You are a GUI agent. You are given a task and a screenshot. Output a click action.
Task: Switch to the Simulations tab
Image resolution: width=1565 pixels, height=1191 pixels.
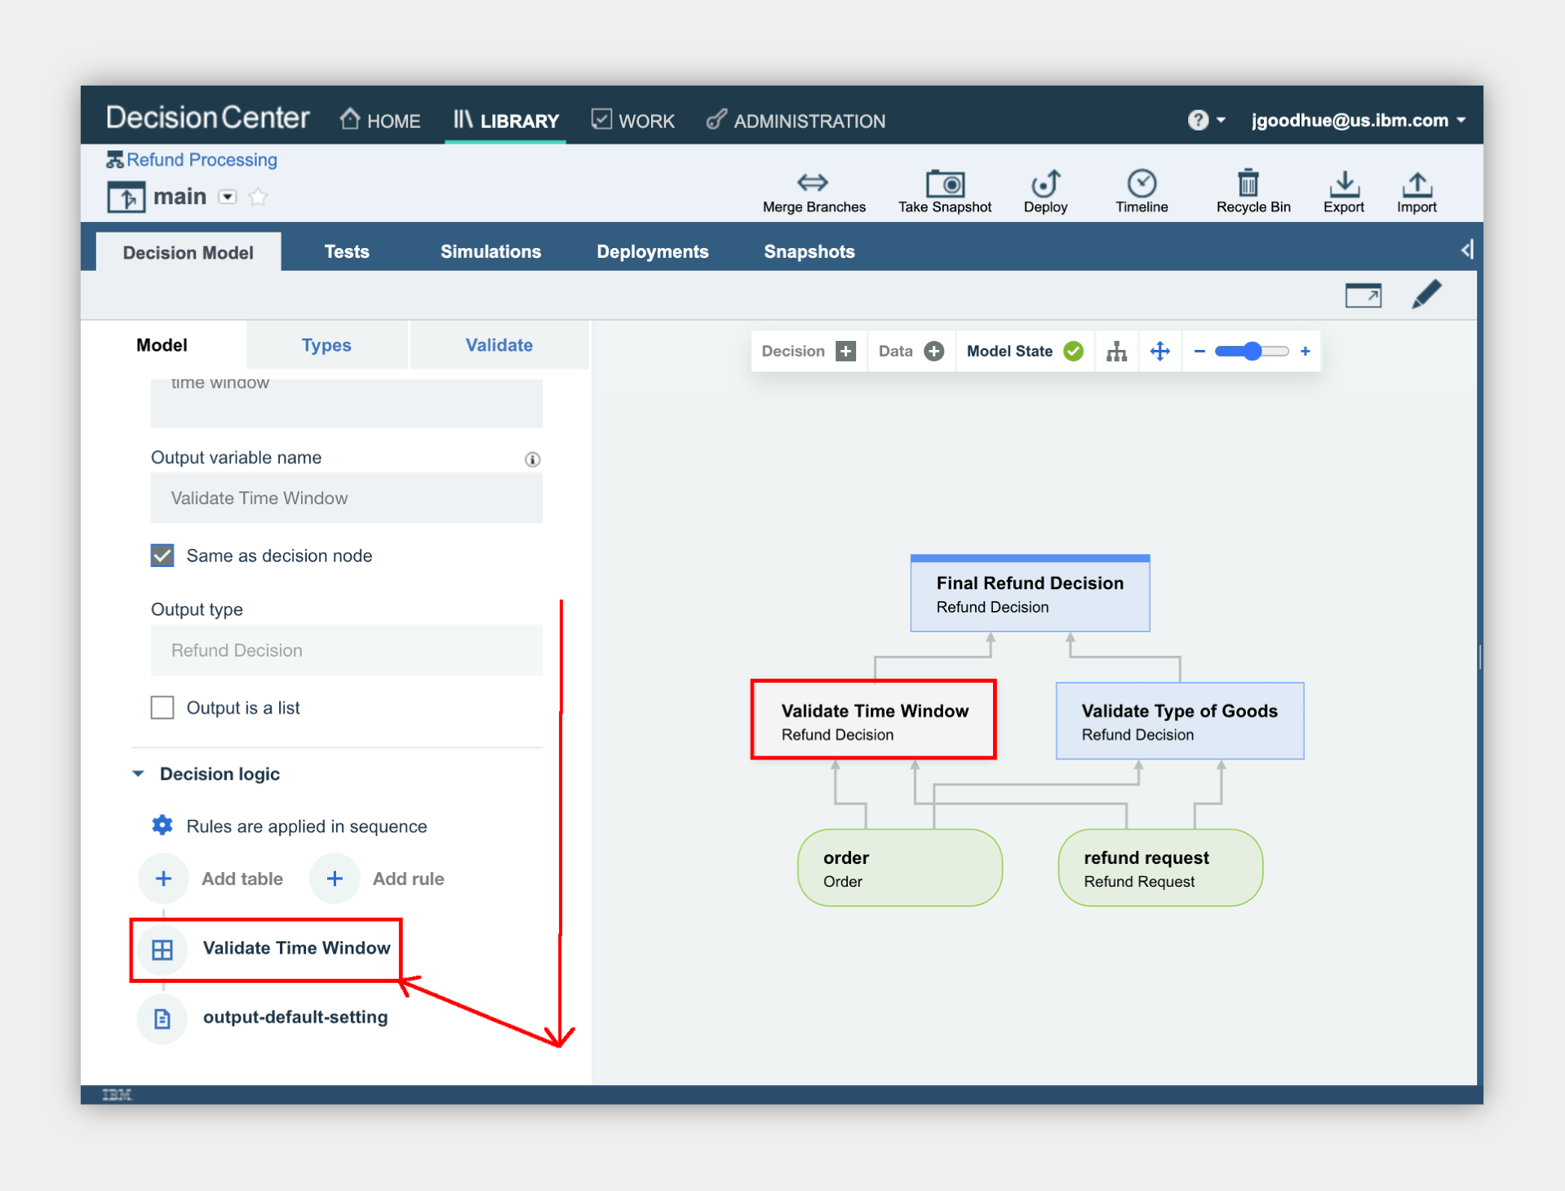click(490, 251)
